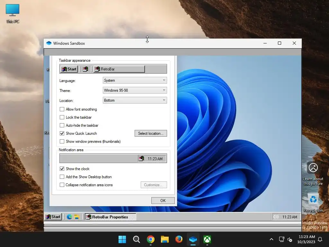Click the Start button in RetroBar preview
This screenshot has height=247, width=329.
pyautogui.click(x=69, y=69)
